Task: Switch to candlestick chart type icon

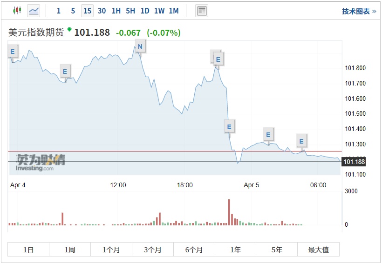Action: 17,10
